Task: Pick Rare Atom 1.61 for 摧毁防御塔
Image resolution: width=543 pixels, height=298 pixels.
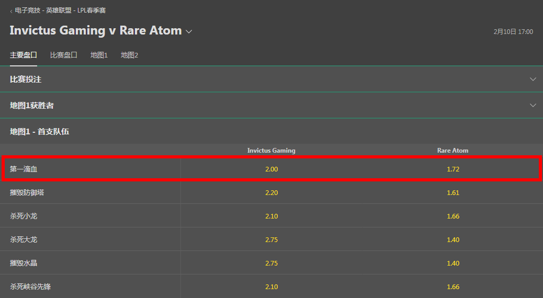Action: point(452,192)
